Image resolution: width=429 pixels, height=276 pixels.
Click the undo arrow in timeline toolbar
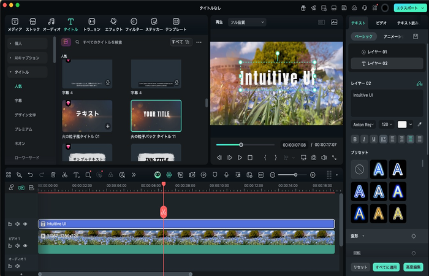[31, 175]
